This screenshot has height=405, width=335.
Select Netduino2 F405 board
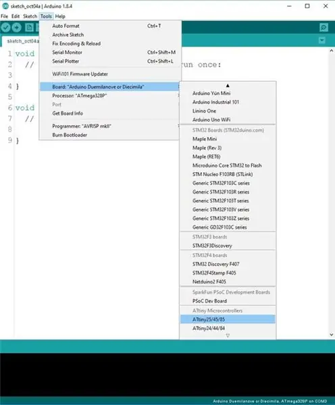228,281
